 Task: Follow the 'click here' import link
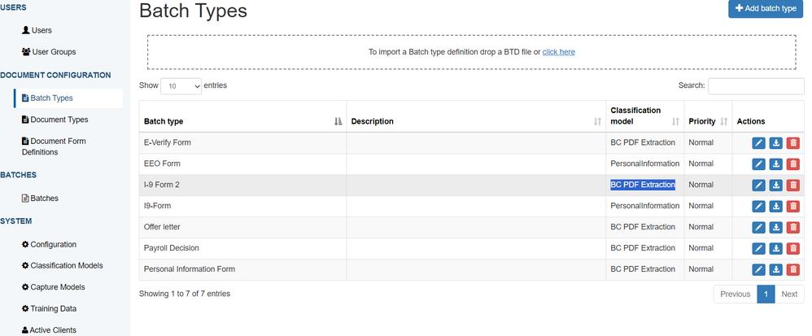(559, 52)
